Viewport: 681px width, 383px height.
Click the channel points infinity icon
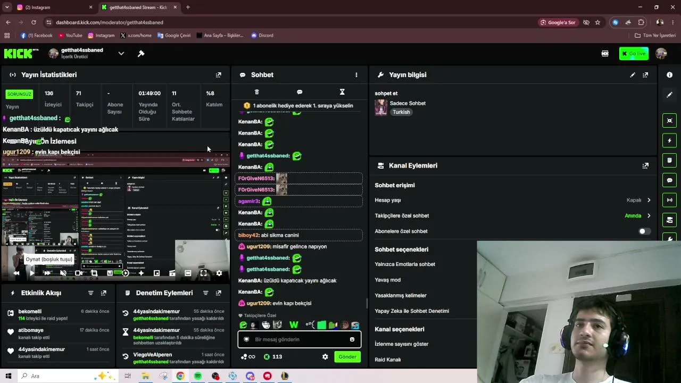(x=248, y=356)
